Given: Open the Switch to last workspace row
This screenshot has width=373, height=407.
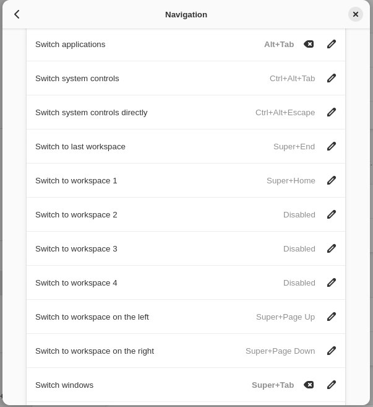Looking at the screenshot, I should click(x=186, y=146).
